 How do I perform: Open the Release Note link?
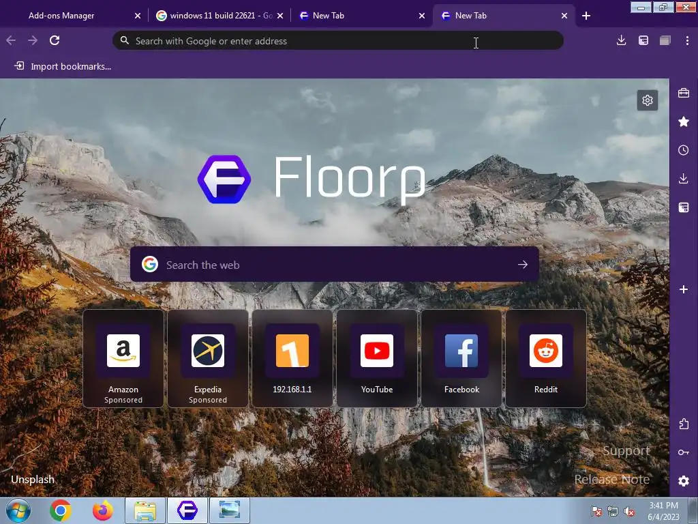click(611, 480)
